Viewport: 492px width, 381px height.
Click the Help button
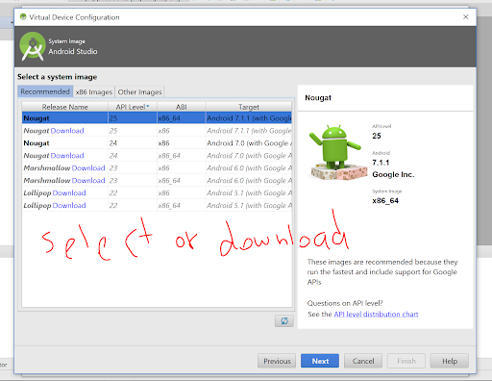(x=450, y=361)
